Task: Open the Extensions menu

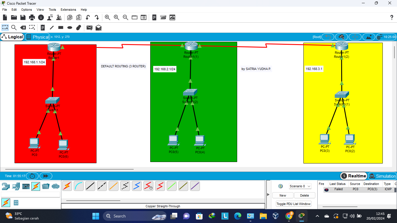Action: coord(68,10)
